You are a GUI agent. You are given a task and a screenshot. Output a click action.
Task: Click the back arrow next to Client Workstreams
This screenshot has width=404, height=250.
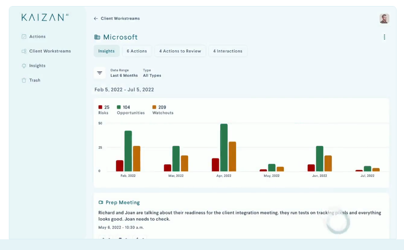pos(95,19)
